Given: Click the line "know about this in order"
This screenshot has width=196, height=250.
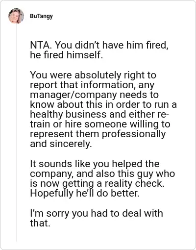Looking at the screenshot, I should tap(85, 104).
